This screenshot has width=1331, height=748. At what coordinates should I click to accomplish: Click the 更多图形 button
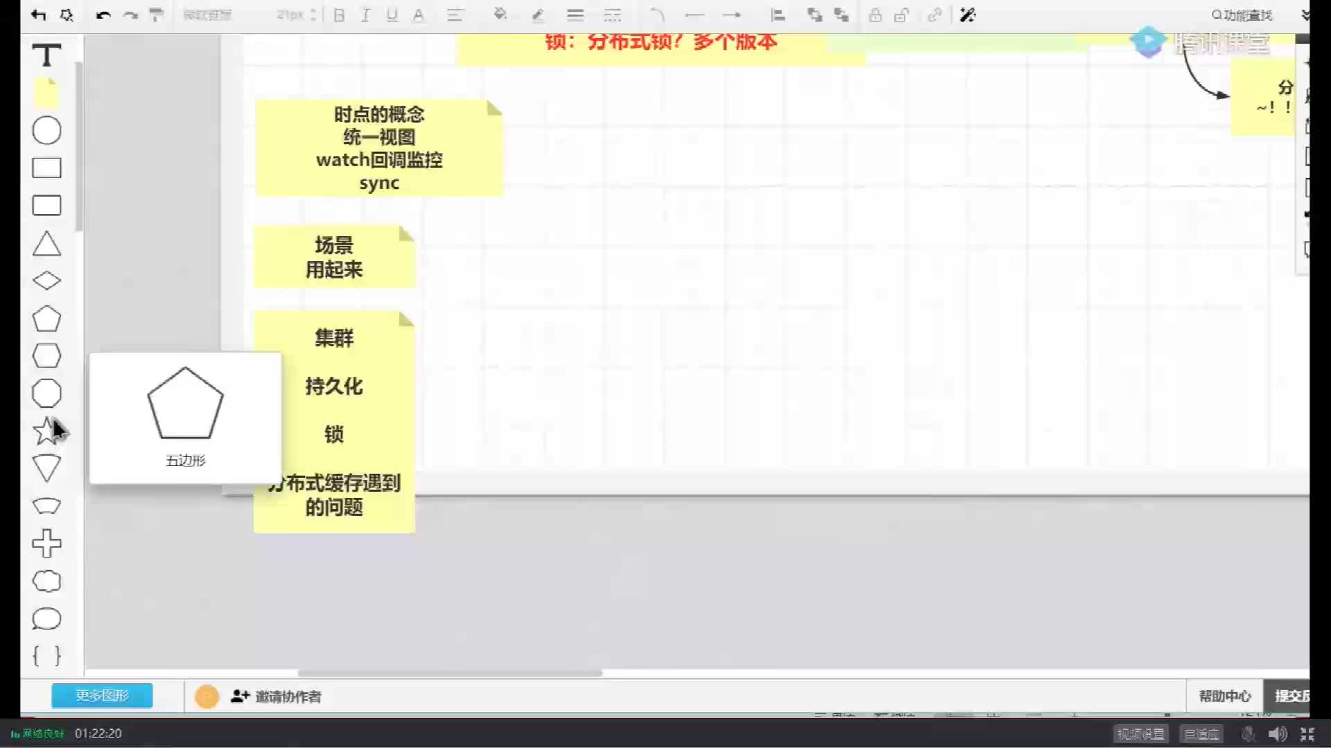click(x=102, y=695)
